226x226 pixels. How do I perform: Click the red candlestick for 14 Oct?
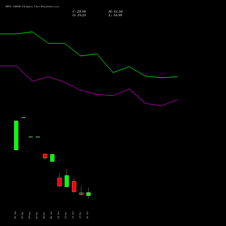click(x=74, y=187)
